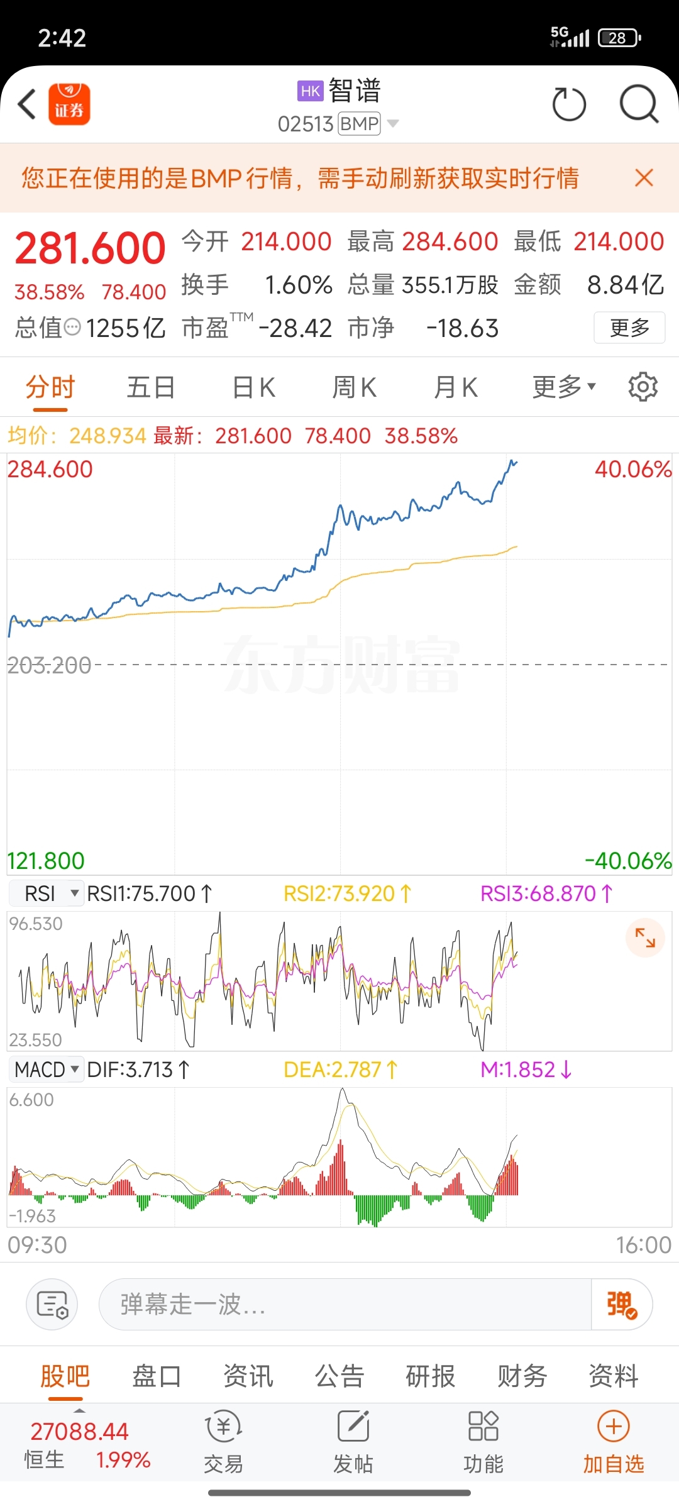Viewport: 679px width, 1509px height.
Task: Toggle total market value eye icon
Action: pyautogui.click(x=73, y=327)
